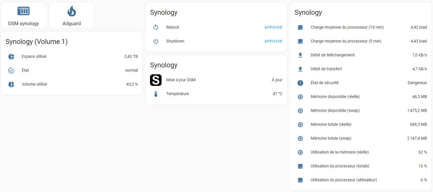Screen dimensions: 433x192
Task: Open the État de sécurité label
Action: pyautogui.click(x=325, y=82)
